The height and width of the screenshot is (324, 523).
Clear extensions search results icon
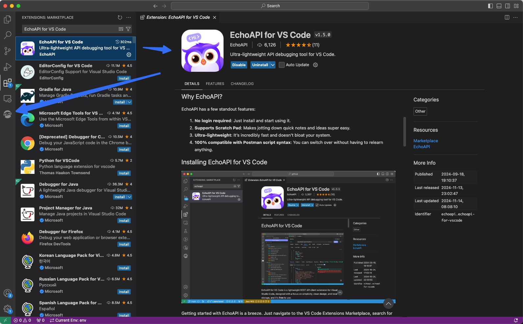tap(121, 29)
